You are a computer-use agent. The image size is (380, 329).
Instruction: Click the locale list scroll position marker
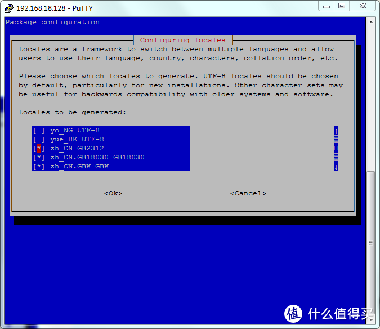(x=336, y=148)
